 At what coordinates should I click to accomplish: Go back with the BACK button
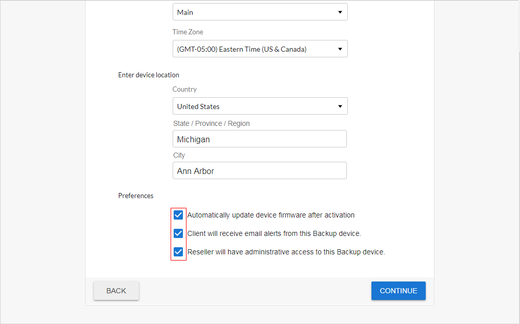click(x=116, y=291)
